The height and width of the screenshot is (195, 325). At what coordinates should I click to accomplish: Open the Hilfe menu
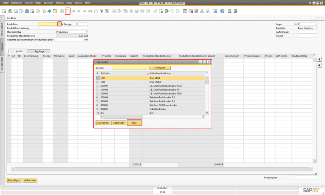tap(88, 3)
